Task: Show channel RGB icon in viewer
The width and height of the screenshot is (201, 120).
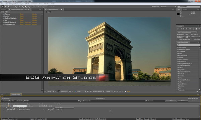Action: point(75,91)
